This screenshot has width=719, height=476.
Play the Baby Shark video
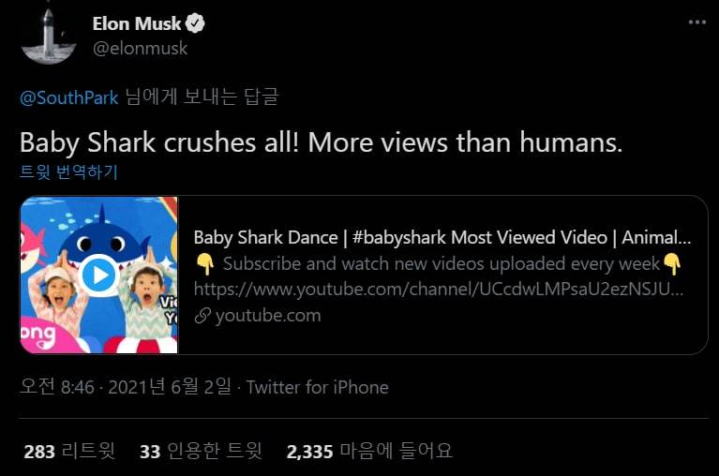coord(98,275)
